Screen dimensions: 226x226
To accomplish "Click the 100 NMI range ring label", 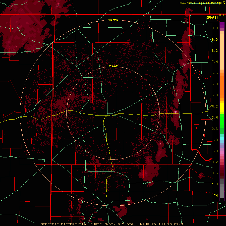I will (x=113, y=20).
